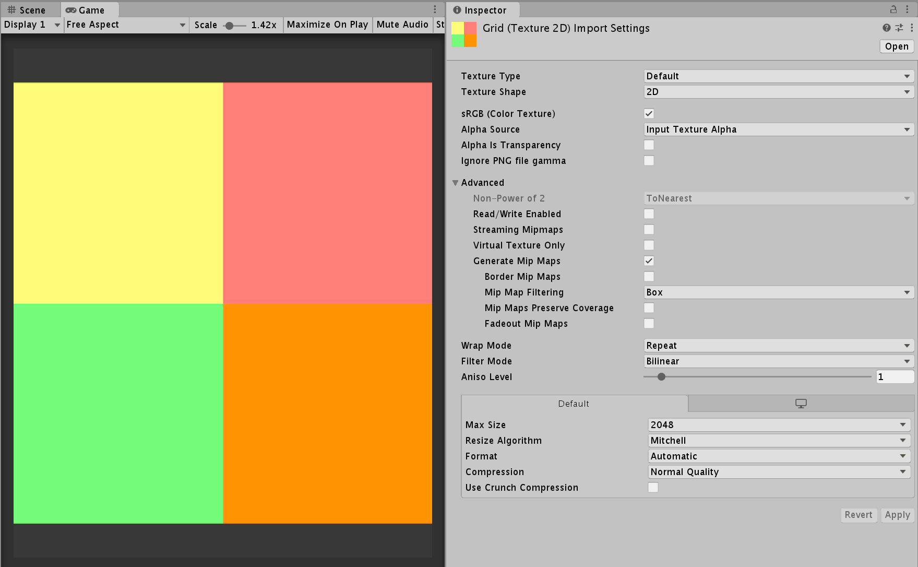
Task: Open the Resize Algorithm dropdown
Action: tap(779, 441)
